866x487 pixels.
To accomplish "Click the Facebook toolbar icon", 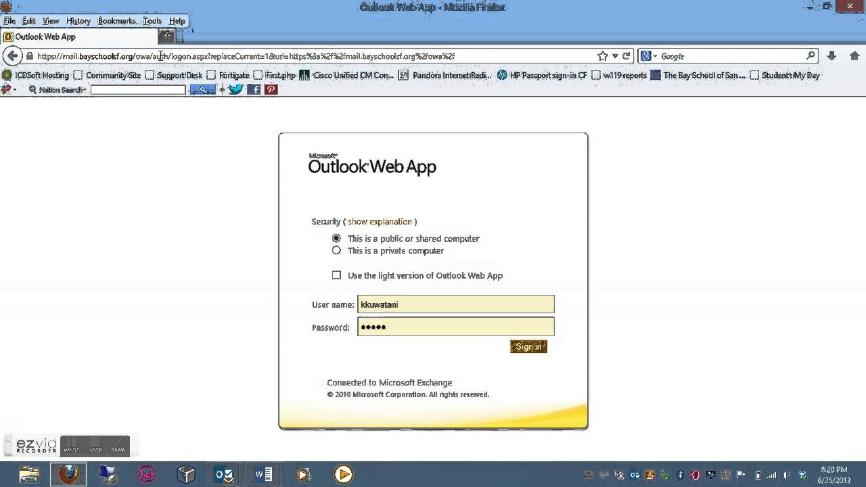I will click(254, 89).
